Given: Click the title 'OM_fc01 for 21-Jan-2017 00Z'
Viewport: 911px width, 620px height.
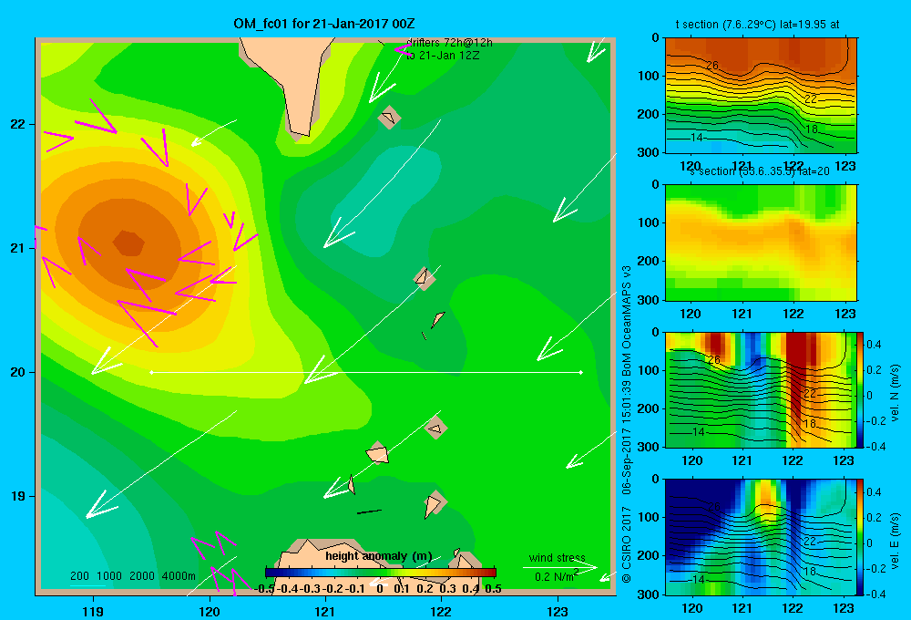Looking at the screenshot, I should (323, 24).
